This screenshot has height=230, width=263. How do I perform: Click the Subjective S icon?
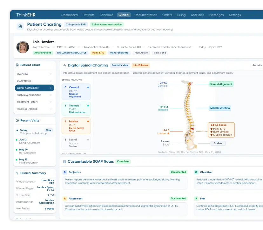click(65, 172)
